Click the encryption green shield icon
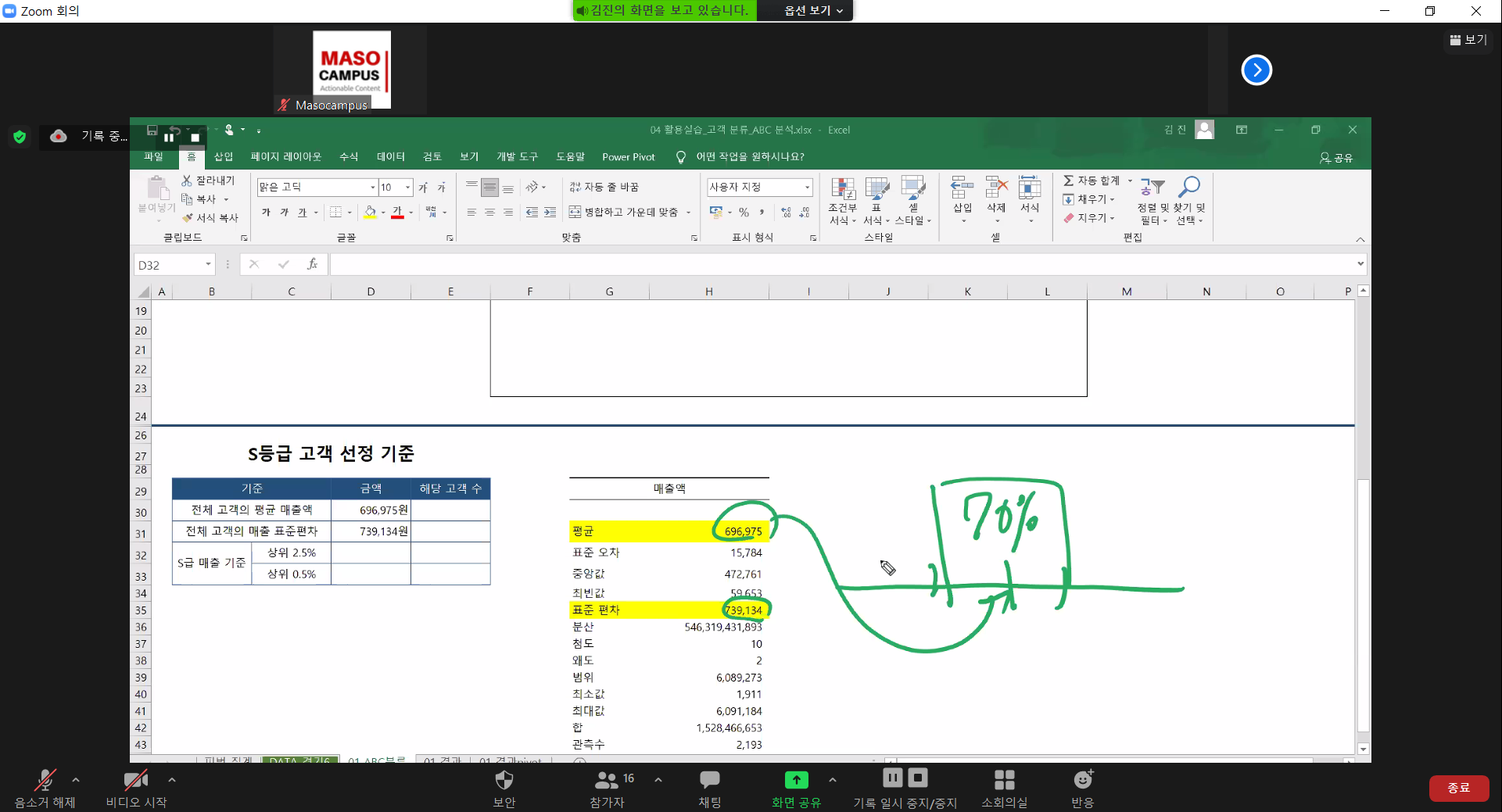 coord(20,137)
